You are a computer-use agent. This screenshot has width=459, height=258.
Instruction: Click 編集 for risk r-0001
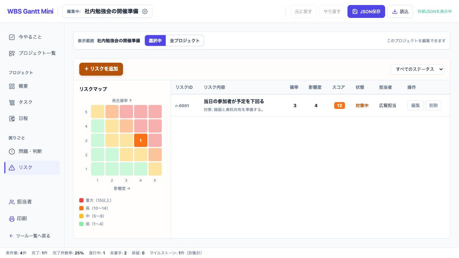pos(416,105)
